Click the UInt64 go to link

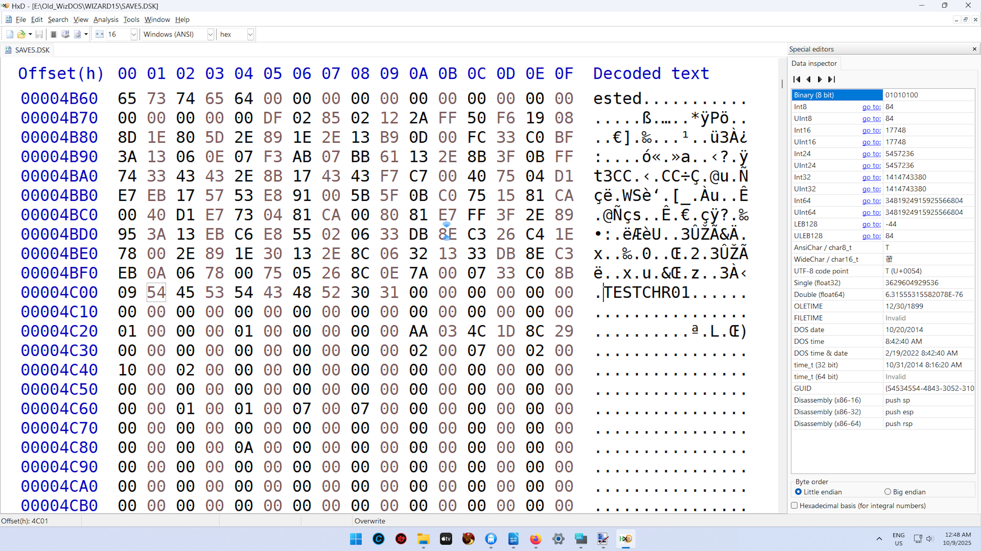pos(871,212)
